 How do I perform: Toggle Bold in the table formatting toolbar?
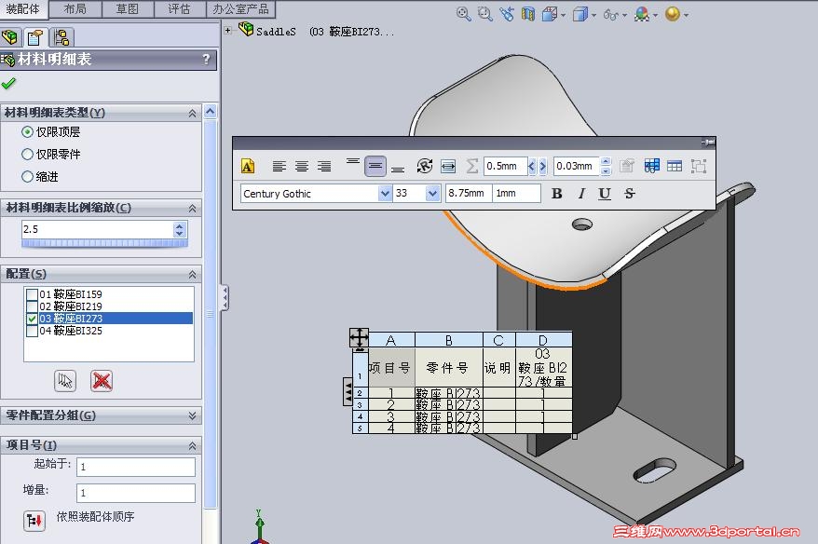click(x=556, y=194)
